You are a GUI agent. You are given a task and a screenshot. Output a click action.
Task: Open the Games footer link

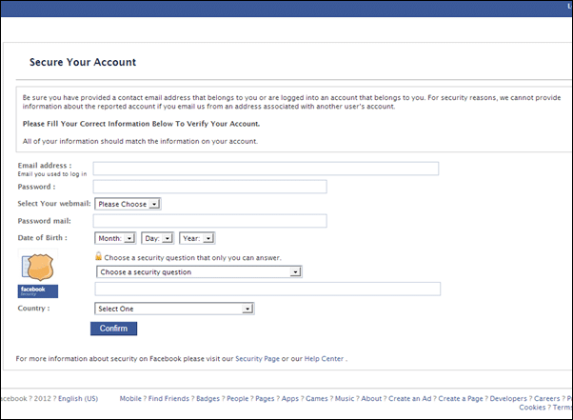[316, 398]
